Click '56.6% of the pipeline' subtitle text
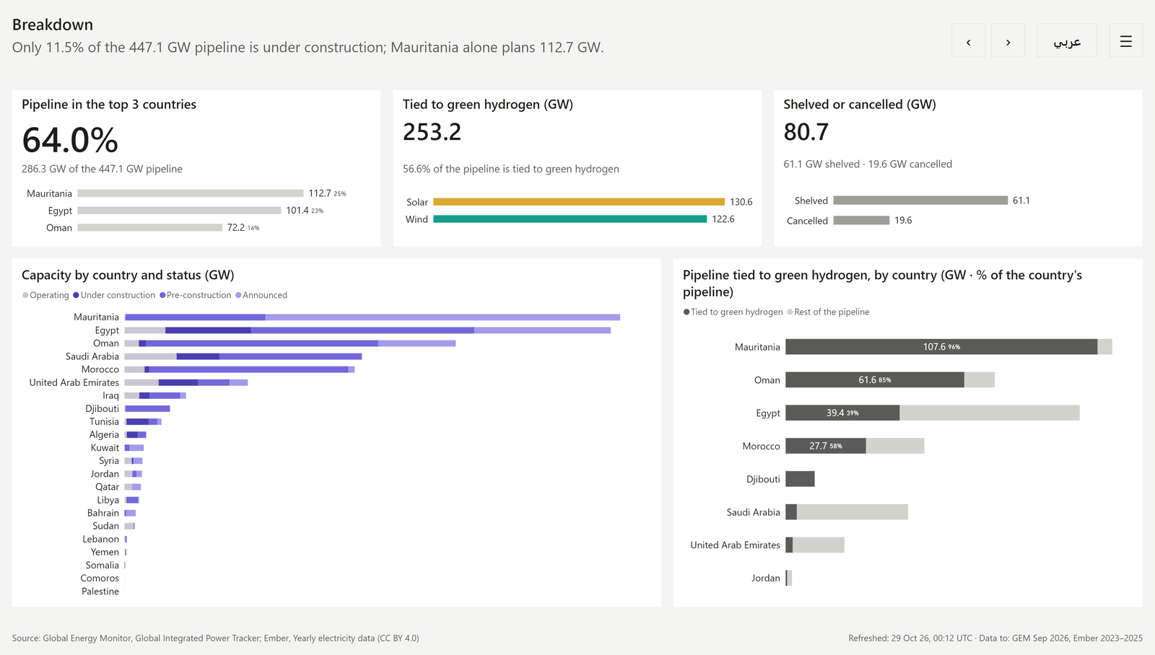This screenshot has width=1155, height=655. pyautogui.click(x=511, y=169)
